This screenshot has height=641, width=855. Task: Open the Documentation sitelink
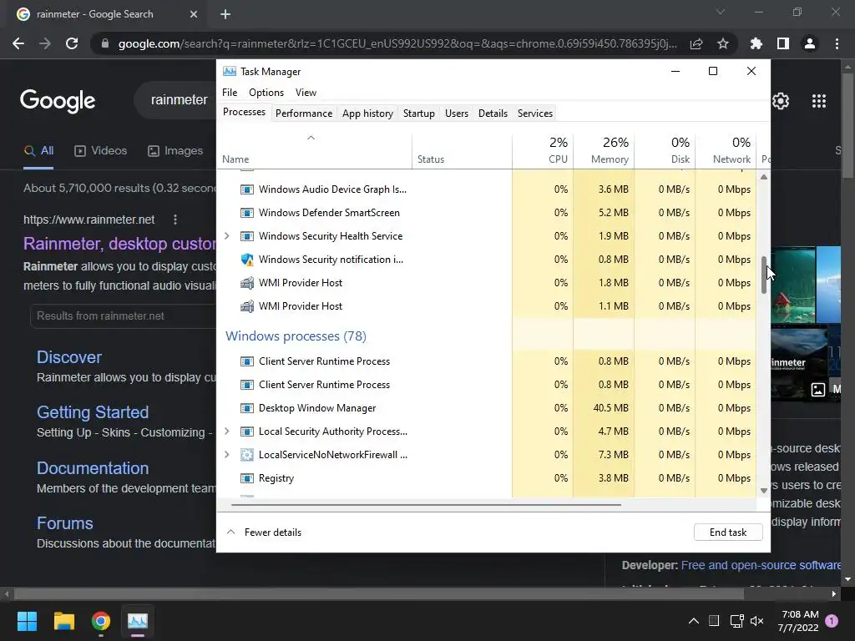(x=93, y=468)
